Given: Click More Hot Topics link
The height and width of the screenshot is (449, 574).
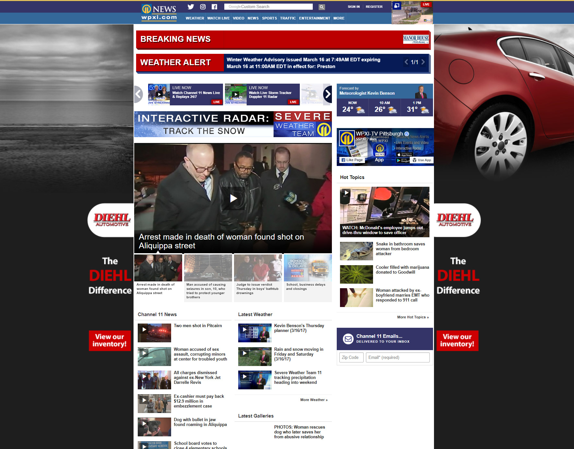Looking at the screenshot, I should 413,317.
